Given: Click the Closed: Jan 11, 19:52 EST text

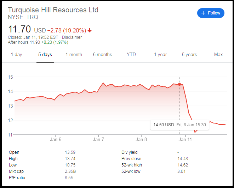Looking at the screenshot, I should click(x=33, y=37).
